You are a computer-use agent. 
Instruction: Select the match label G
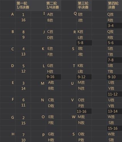pos(13,117)
